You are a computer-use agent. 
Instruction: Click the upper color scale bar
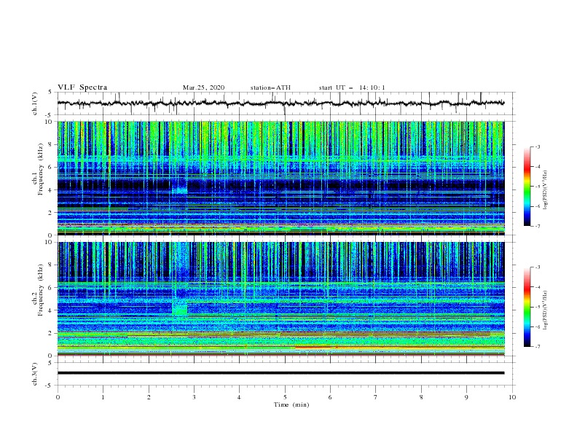point(527,187)
